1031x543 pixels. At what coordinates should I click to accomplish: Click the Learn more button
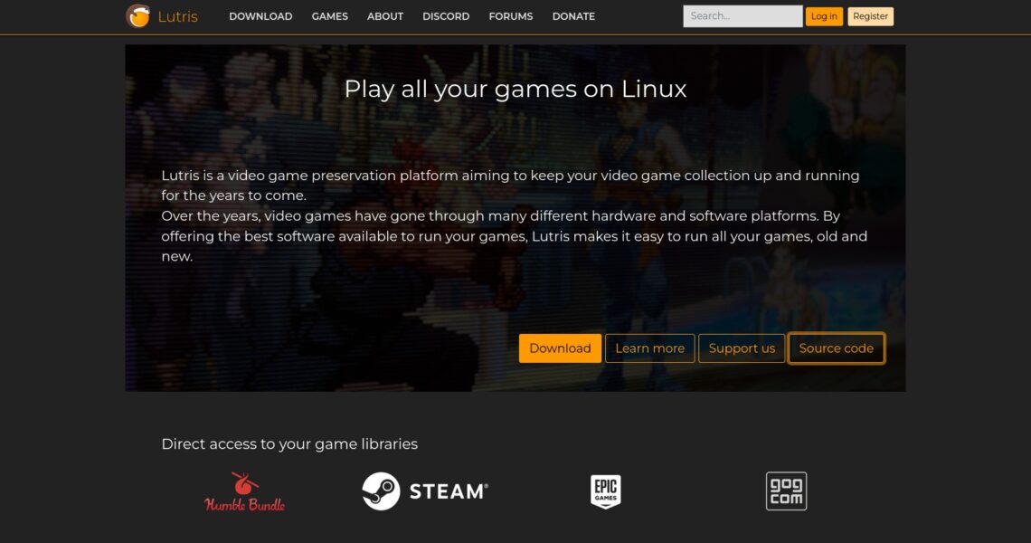(x=649, y=348)
